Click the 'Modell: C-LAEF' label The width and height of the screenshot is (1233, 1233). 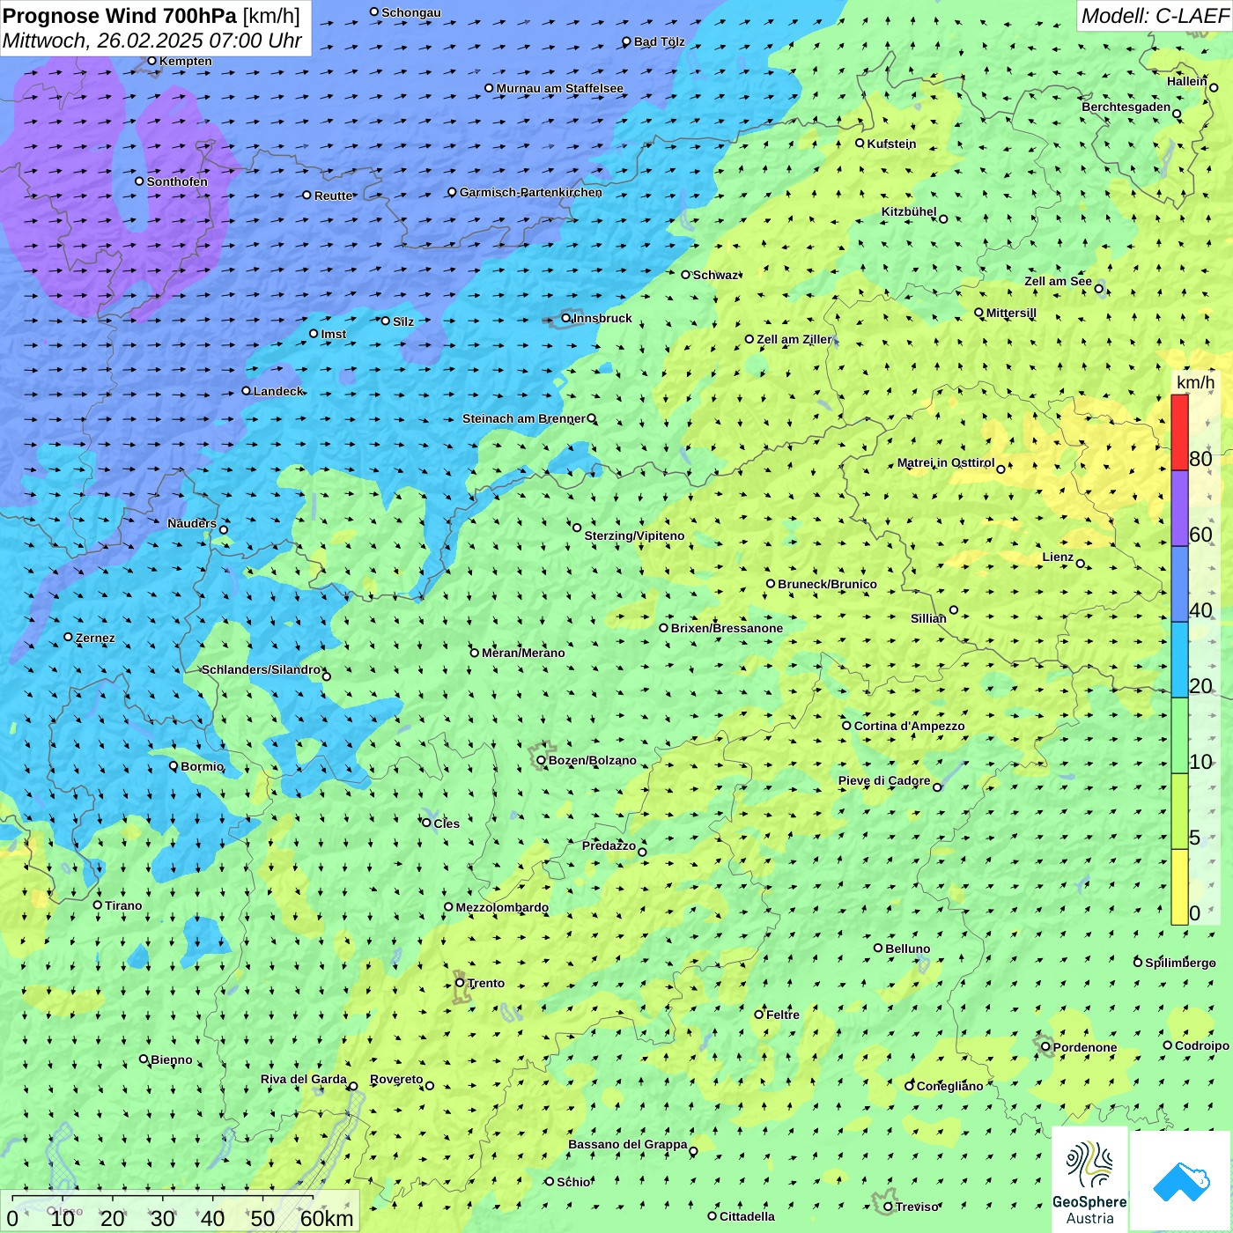tap(1154, 16)
